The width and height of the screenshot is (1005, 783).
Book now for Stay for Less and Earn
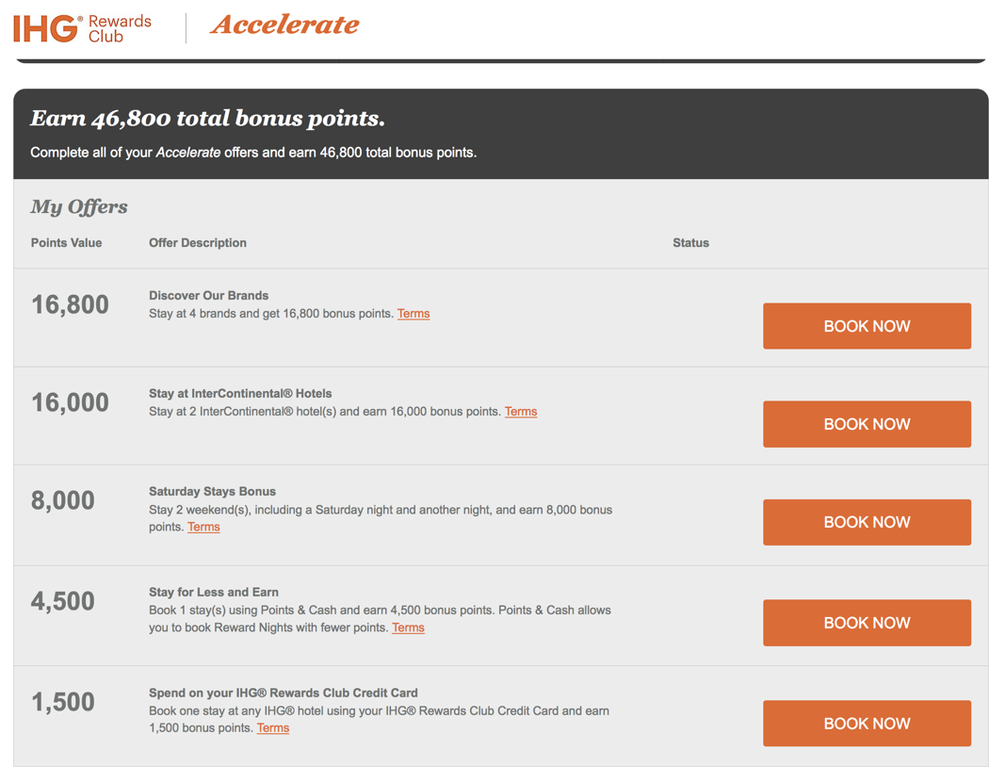tap(867, 623)
